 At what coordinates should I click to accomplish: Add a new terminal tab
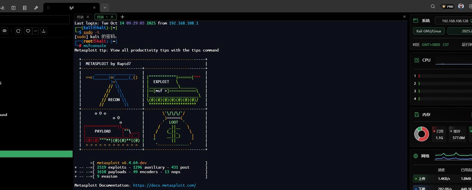coord(122,17)
